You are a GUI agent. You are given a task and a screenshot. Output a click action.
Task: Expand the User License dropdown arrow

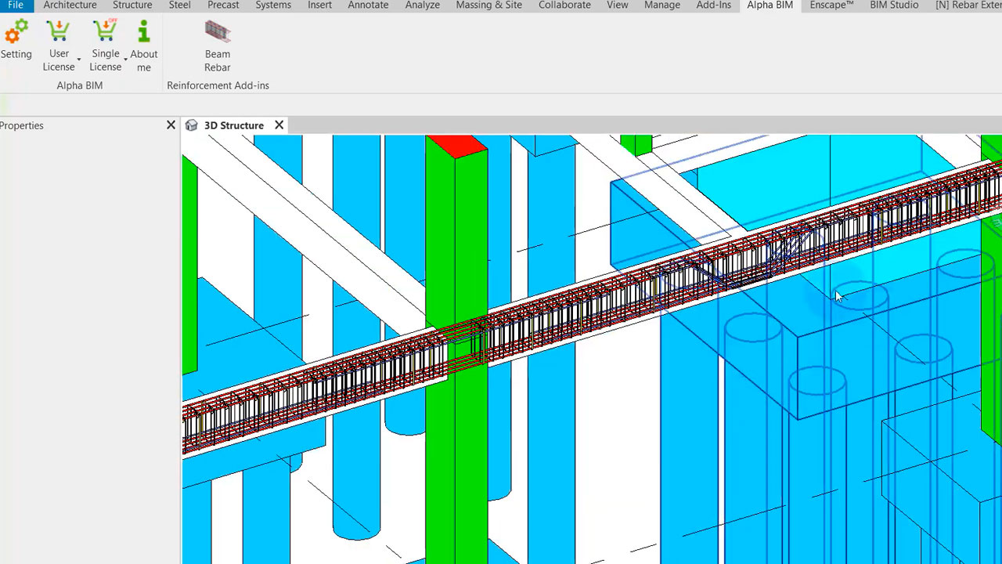tap(79, 60)
